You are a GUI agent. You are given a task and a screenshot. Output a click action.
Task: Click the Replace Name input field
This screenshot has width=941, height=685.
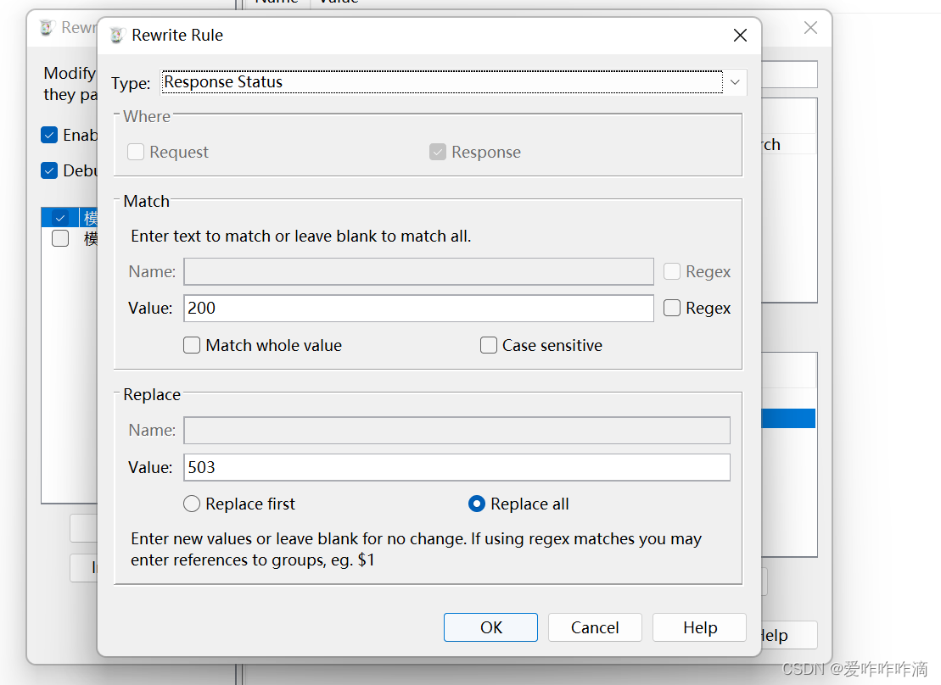456,431
